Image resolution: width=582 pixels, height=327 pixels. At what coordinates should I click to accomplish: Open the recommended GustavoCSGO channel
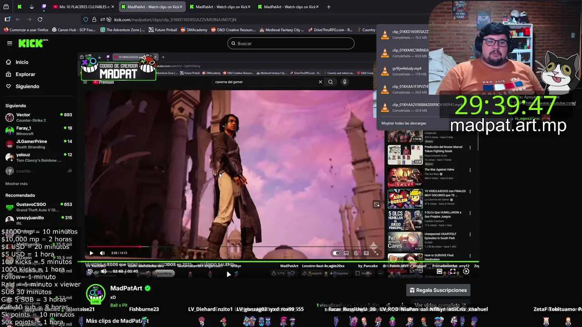[x=39, y=207]
